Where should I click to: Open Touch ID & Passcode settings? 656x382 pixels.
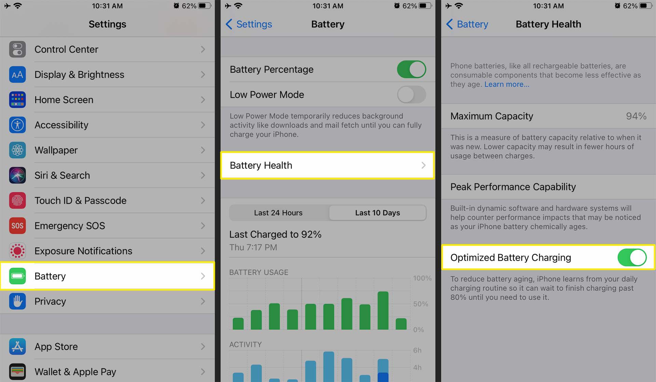[106, 200]
